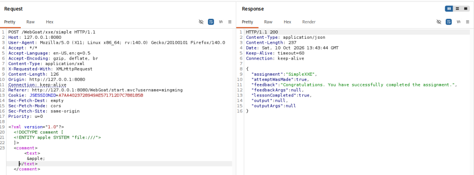The image size is (474, 175).
Task: Switch Response panel to Raw tab
Action: (268, 22)
